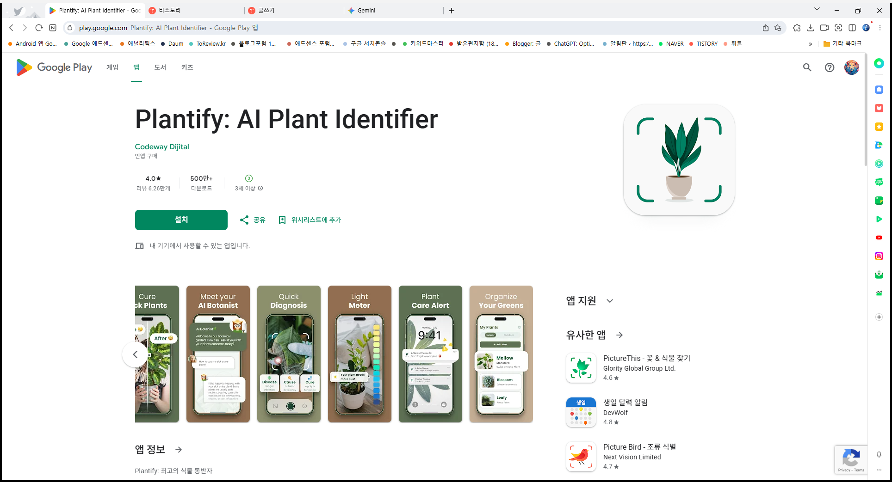Viewport: 892px width, 482px height.
Task: Expand the bookmarks overflow chevron
Action: click(810, 44)
